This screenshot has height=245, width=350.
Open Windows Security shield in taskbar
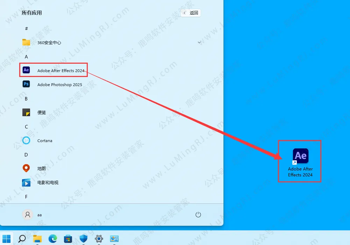point(84,239)
